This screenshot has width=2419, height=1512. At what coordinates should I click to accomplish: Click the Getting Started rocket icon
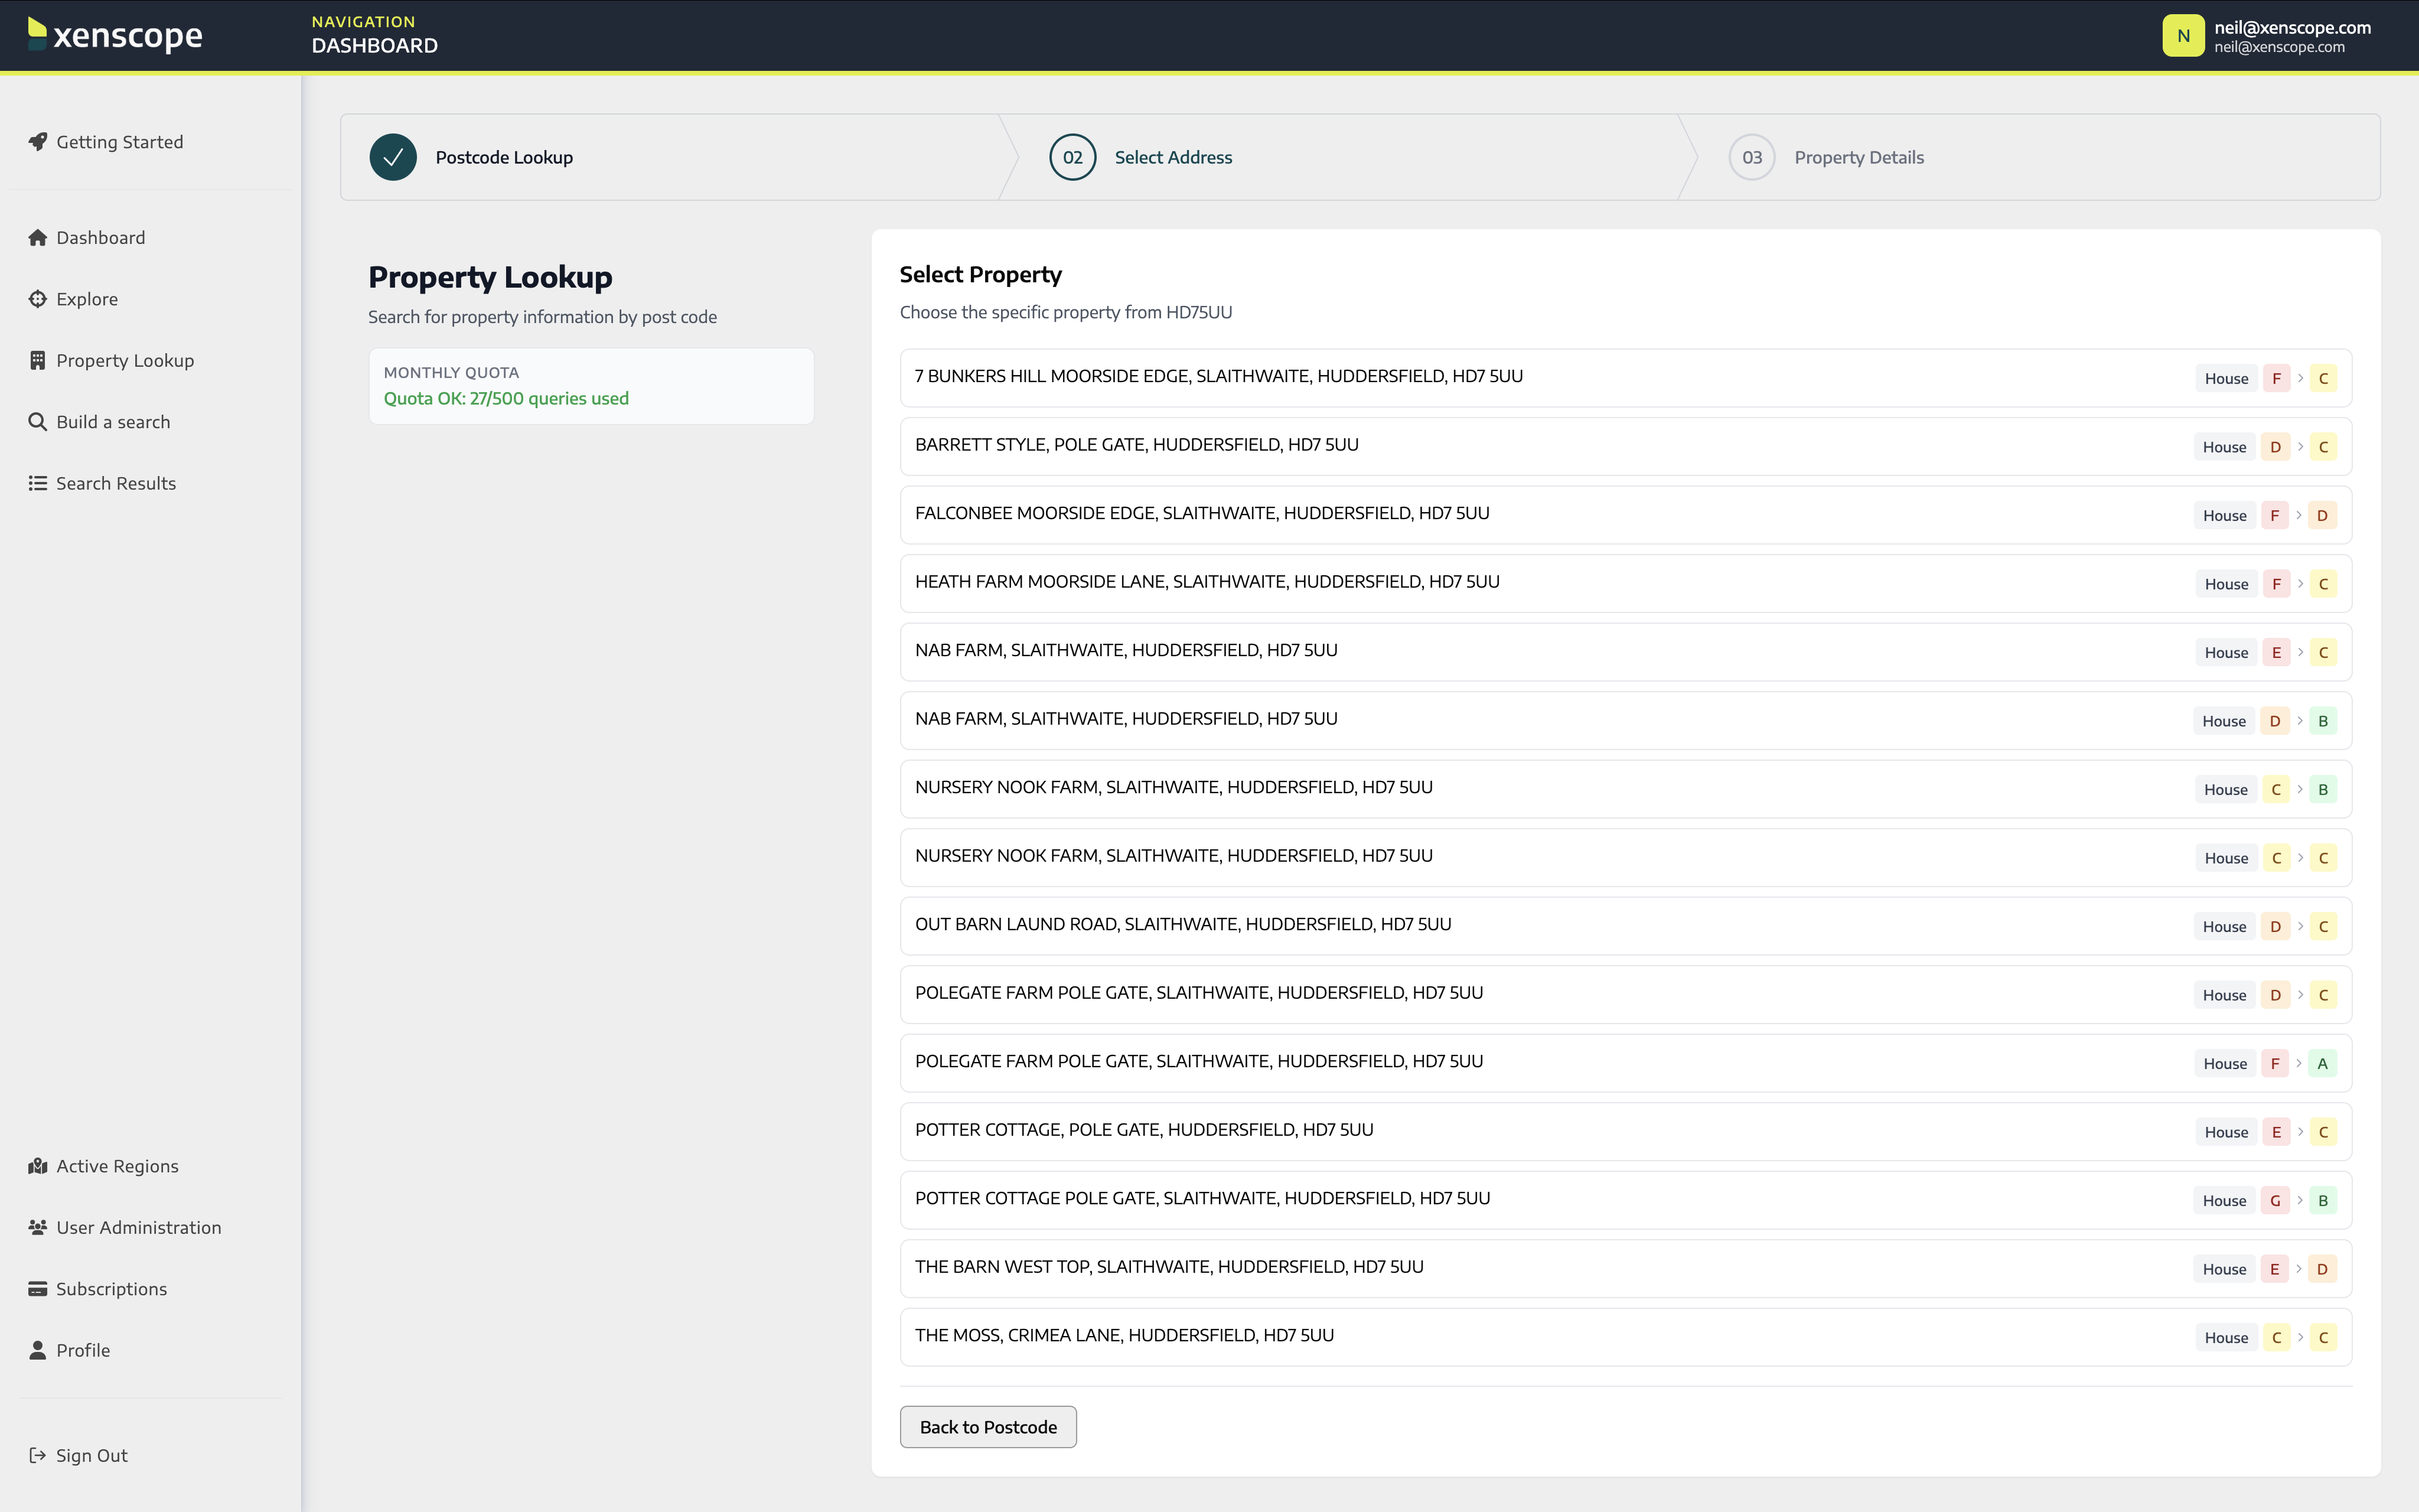pyautogui.click(x=38, y=141)
